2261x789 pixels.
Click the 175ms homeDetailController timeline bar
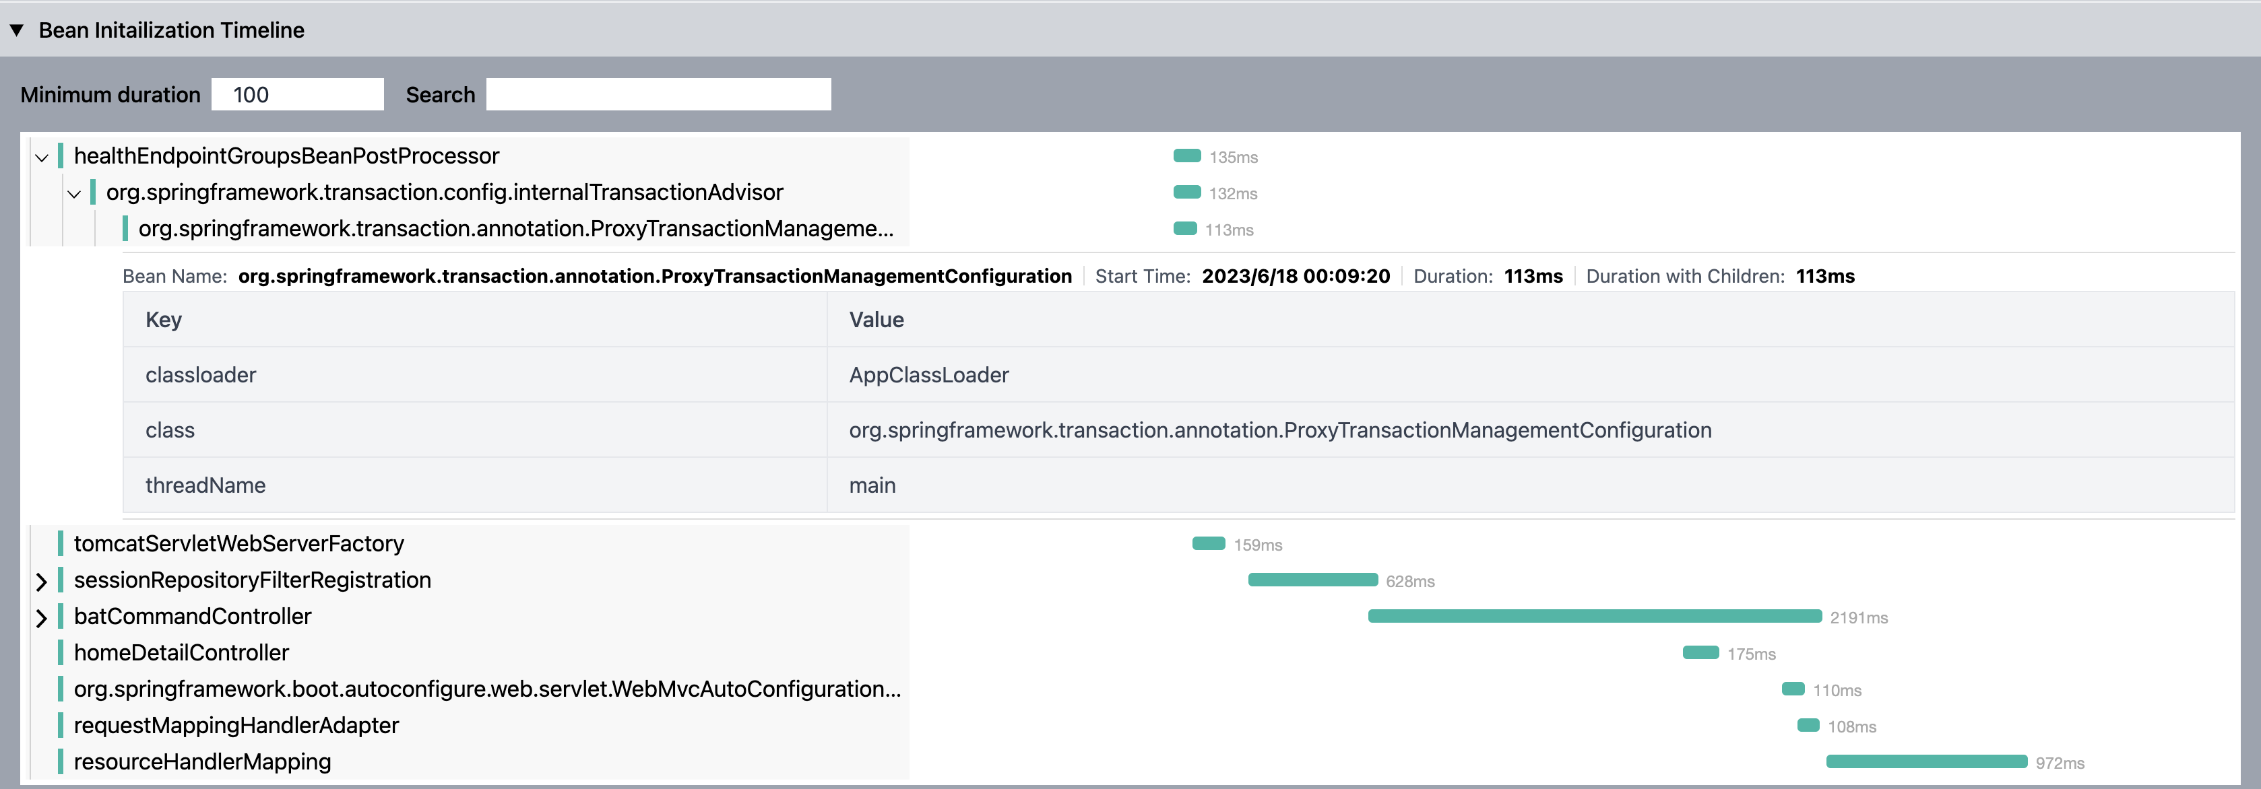[1700, 652]
